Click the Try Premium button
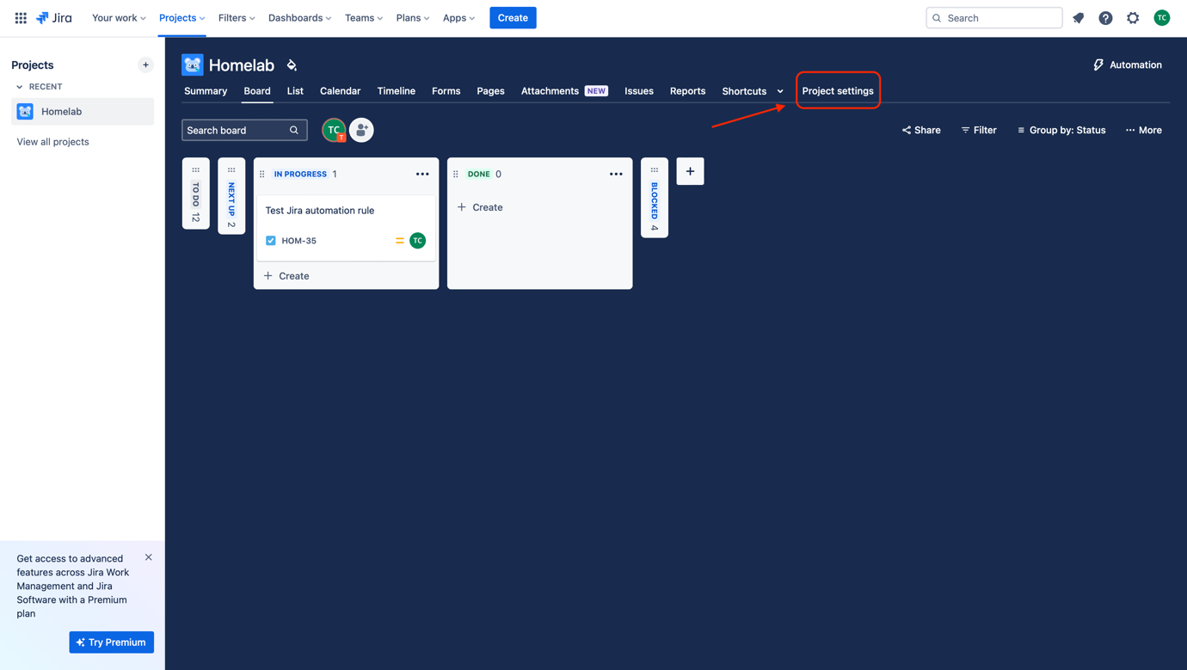The width and height of the screenshot is (1187, 670). [112, 642]
